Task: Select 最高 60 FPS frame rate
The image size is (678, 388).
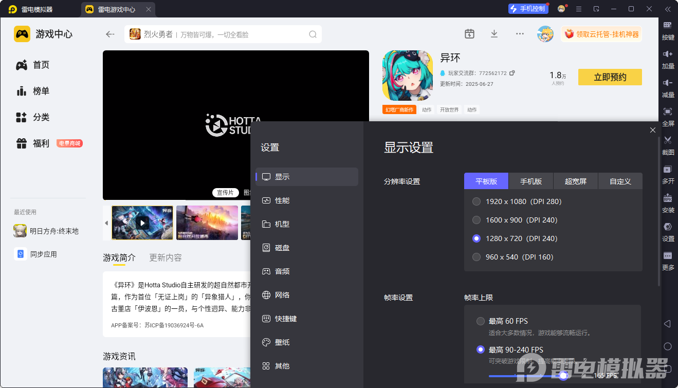Action: click(x=481, y=321)
